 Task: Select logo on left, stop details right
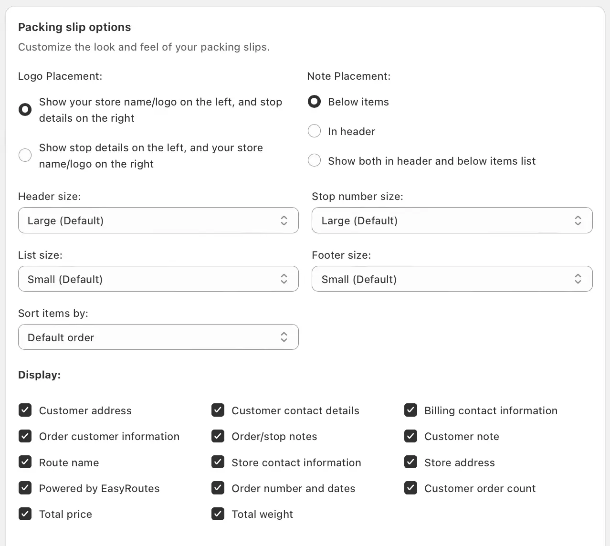25,110
